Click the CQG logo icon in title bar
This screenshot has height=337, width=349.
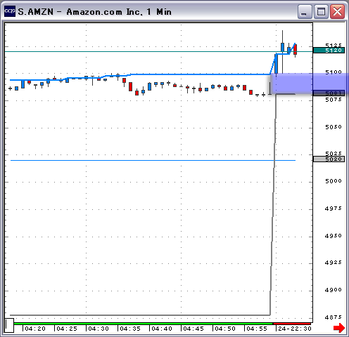[10, 11]
